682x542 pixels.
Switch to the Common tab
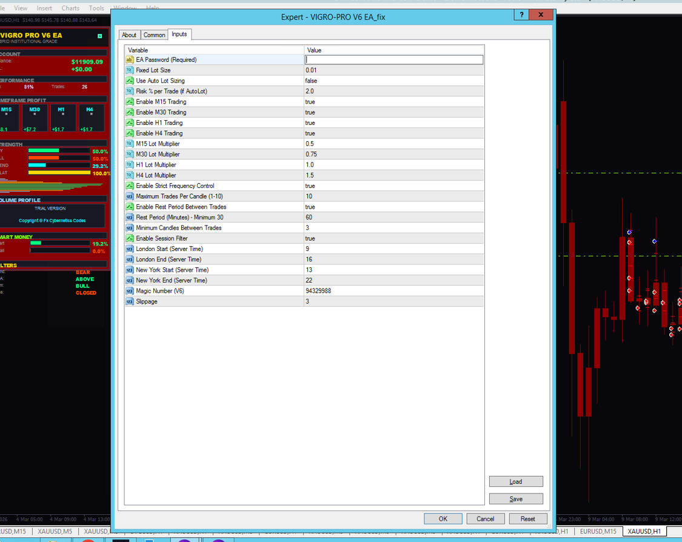154,35
